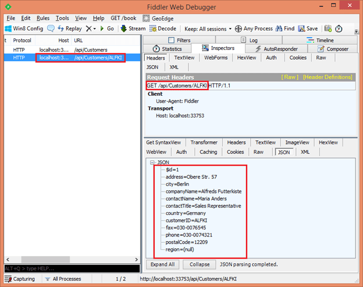Toggle Capturing in the status bar

[20, 279]
